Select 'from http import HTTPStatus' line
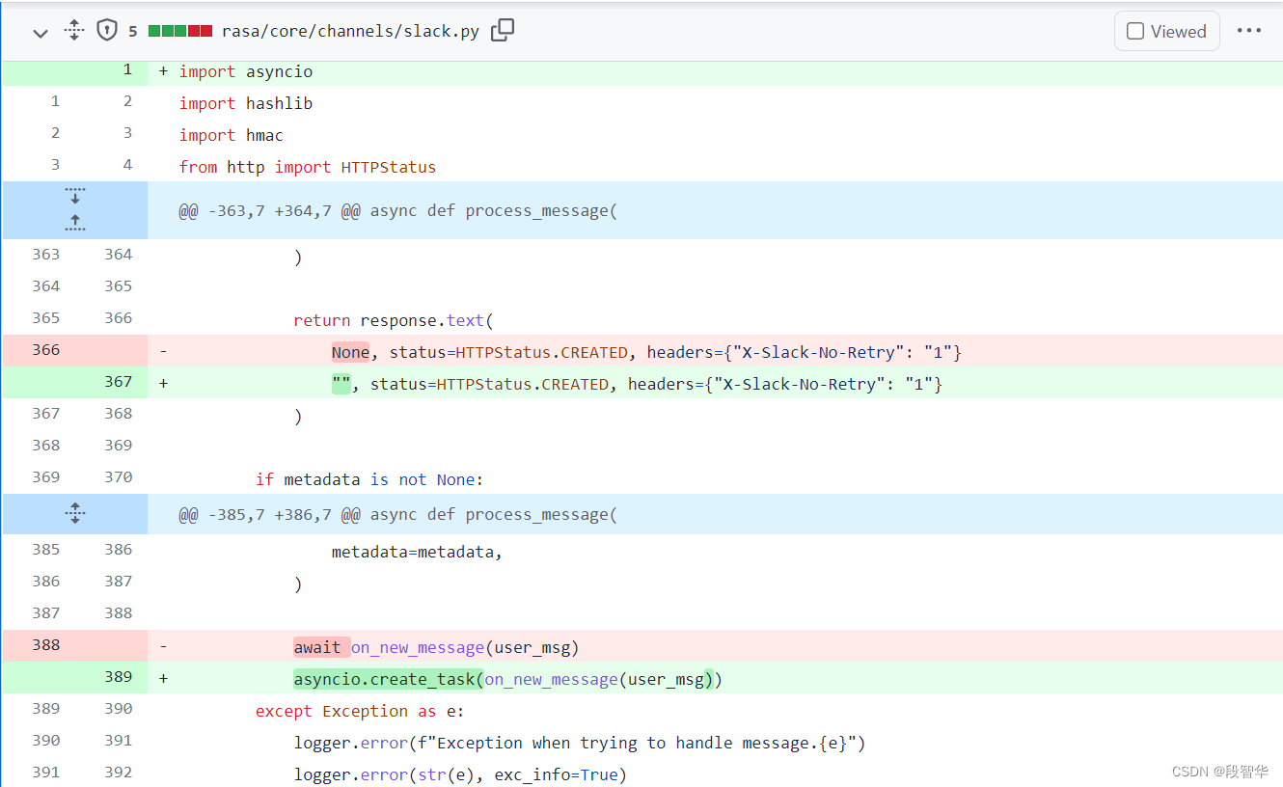The width and height of the screenshot is (1283, 787). [x=308, y=167]
